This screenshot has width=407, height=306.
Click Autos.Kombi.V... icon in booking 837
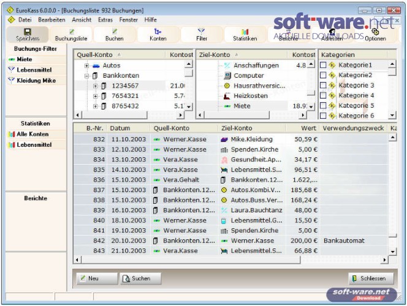point(224,190)
